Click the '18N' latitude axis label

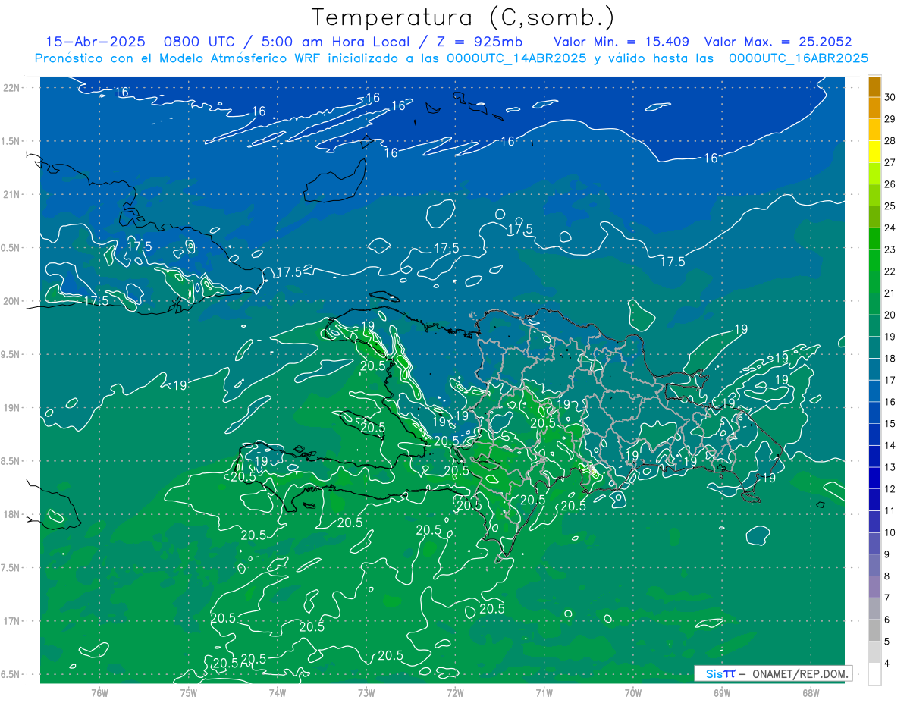tap(11, 514)
